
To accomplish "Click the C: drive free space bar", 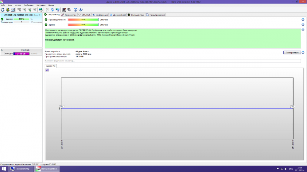I will coord(21,53).
